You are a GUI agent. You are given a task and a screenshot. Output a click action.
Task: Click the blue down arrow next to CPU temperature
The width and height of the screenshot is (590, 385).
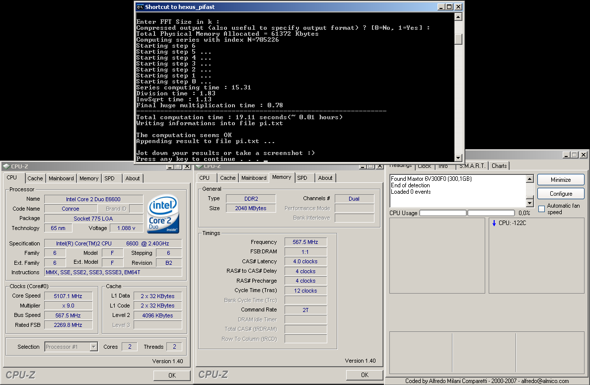(x=494, y=223)
